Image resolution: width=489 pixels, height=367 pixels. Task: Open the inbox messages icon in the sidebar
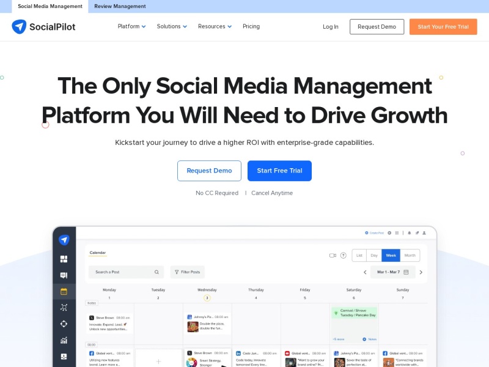(64, 275)
